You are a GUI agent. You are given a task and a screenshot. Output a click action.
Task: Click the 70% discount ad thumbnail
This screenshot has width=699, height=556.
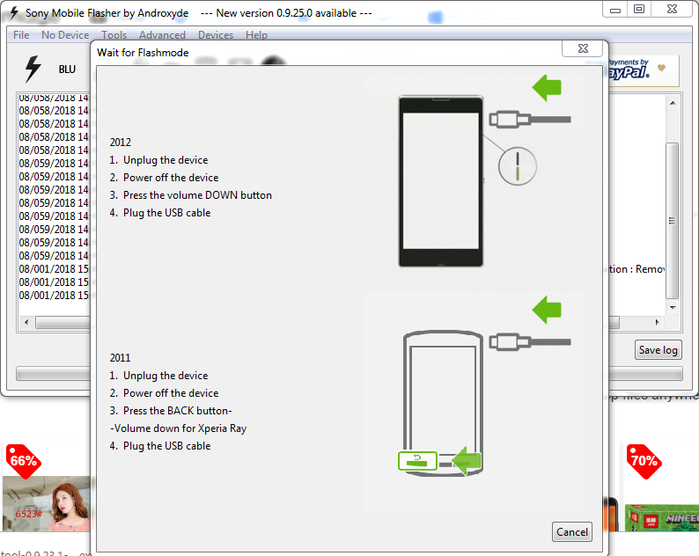pyautogui.click(x=660, y=488)
